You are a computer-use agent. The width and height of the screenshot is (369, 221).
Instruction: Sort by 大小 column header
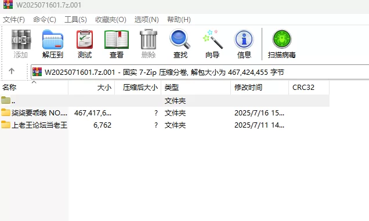click(x=91, y=88)
